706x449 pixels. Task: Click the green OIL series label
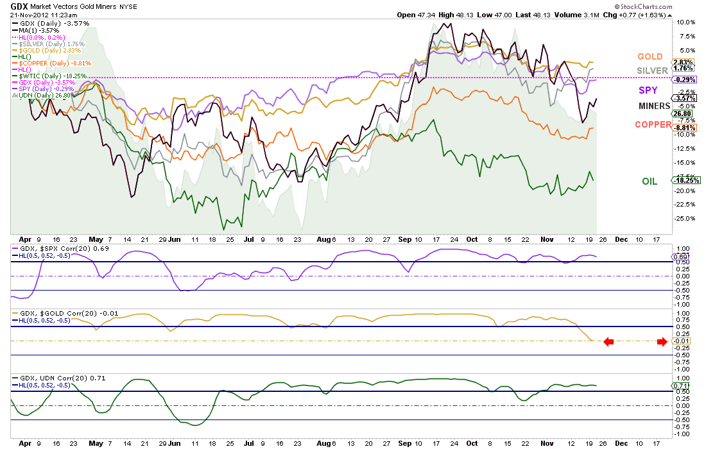(650, 182)
